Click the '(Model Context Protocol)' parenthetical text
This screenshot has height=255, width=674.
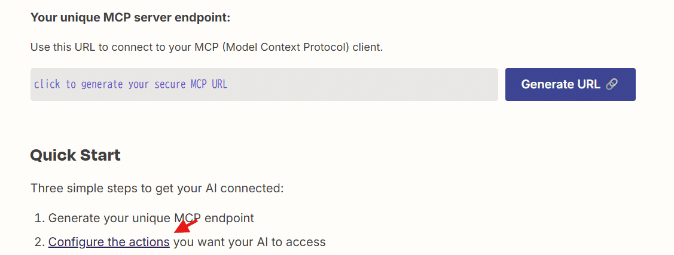[286, 47]
